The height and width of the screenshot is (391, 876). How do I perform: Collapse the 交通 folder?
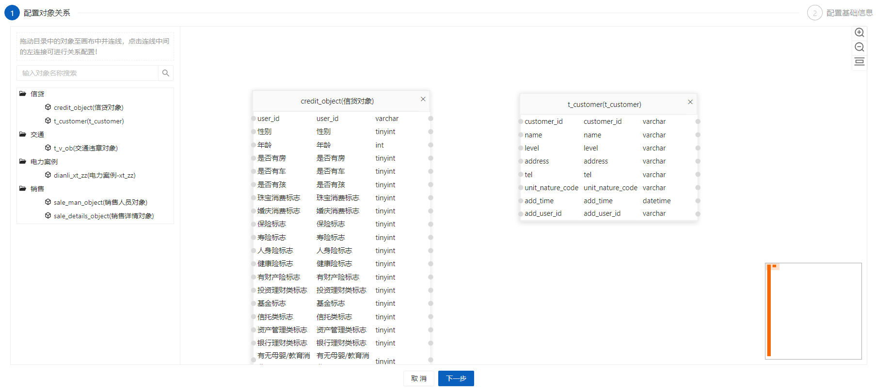[23, 135]
